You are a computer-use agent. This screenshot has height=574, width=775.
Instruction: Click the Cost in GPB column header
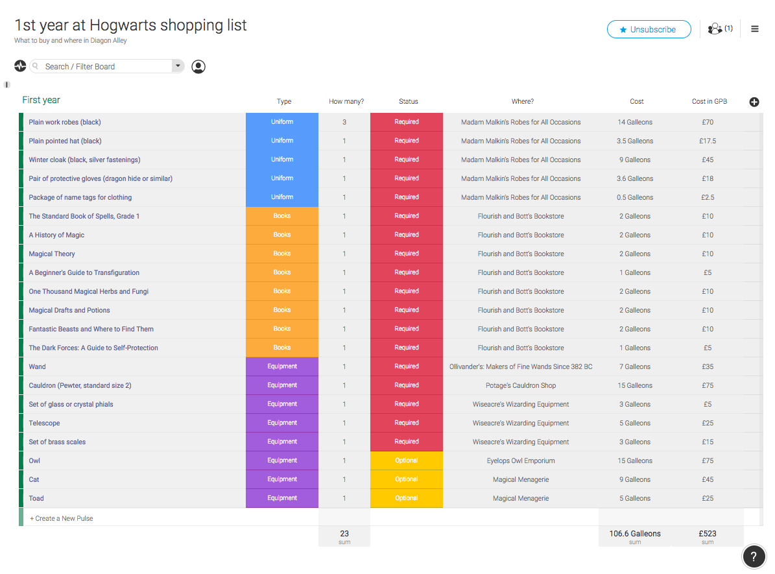tap(709, 101)
